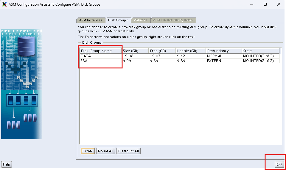Click the State column header
The image size is (286, 170).
[261, 51]
